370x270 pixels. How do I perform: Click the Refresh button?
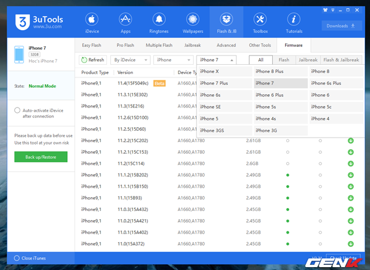point(92,60)
